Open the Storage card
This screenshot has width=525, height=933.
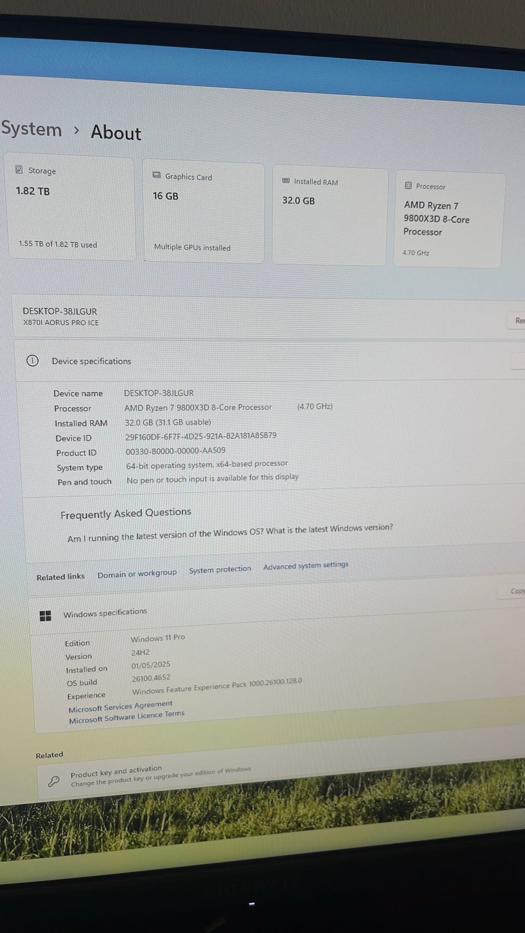coord(69,207)
